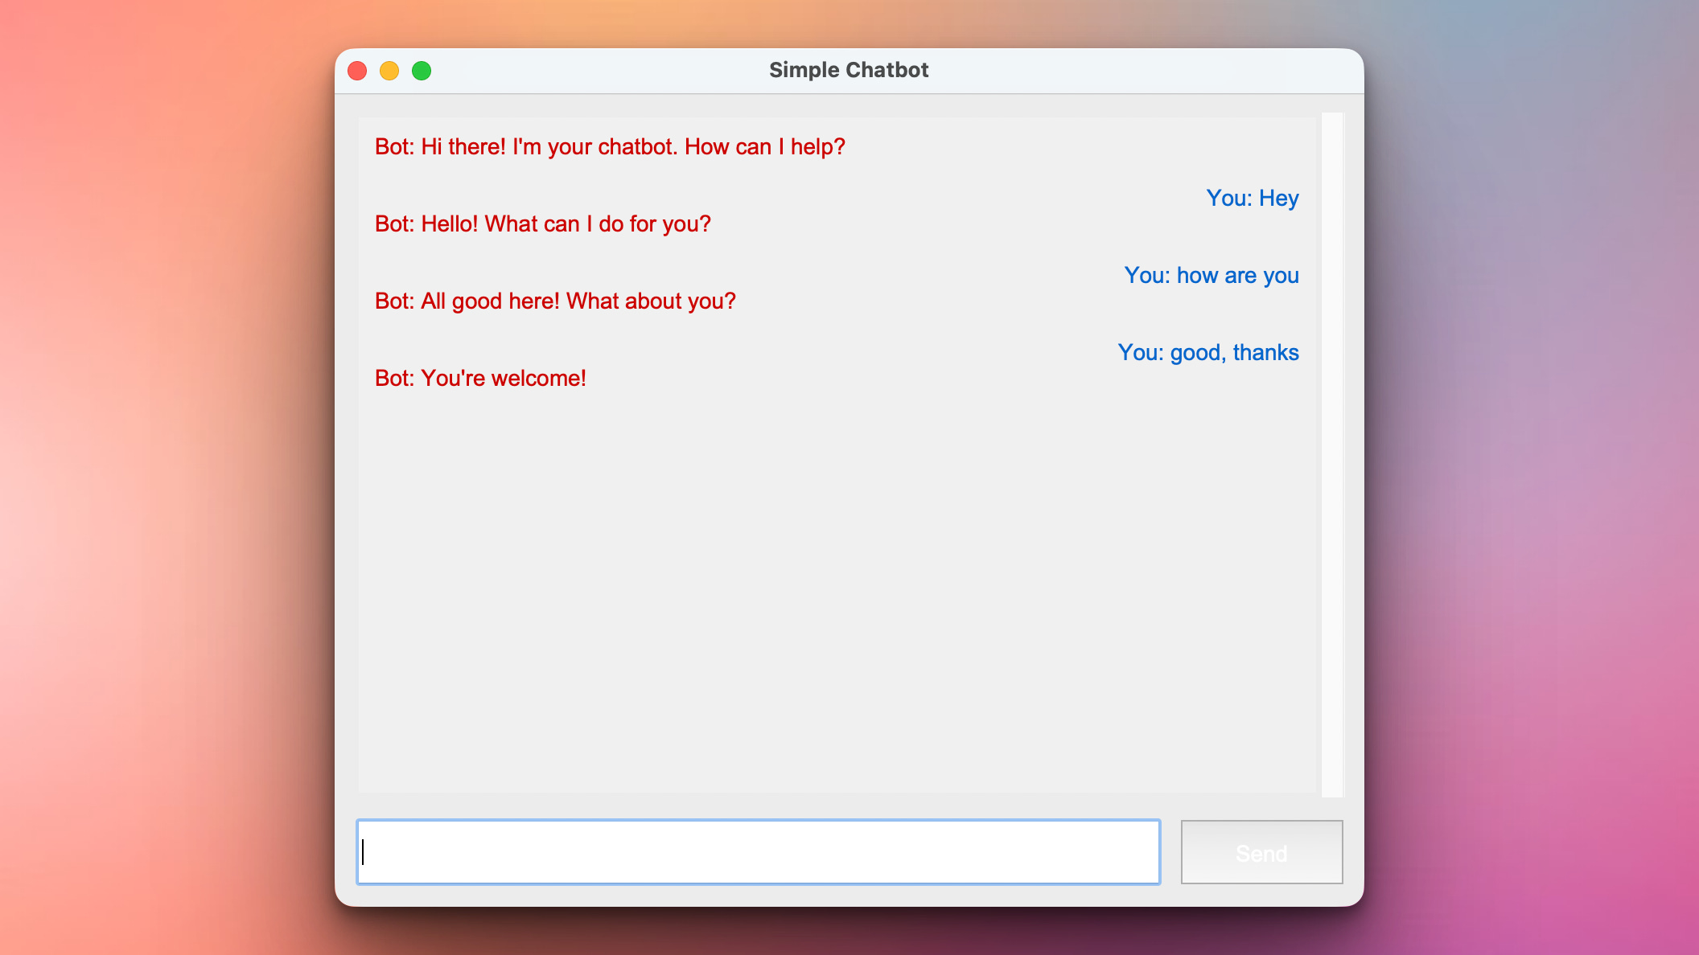
Task: Click the word 'thanks' in user message
Action: point(1265,353)
